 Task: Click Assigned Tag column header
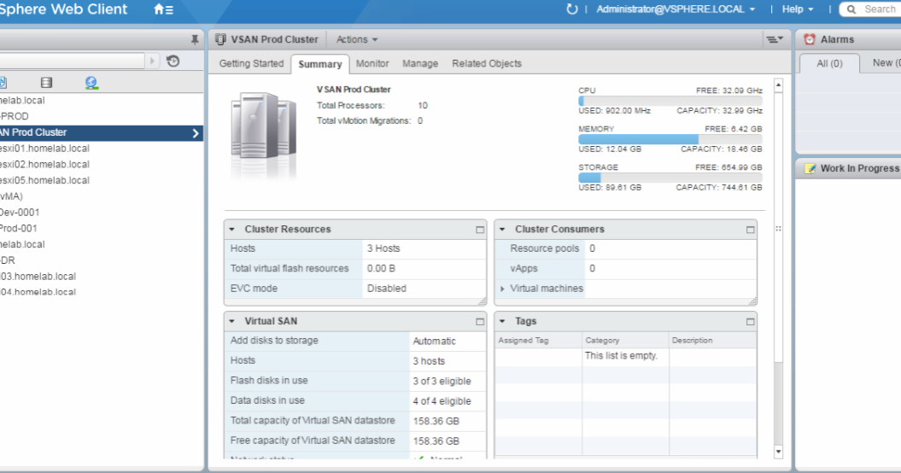[538, 341]
